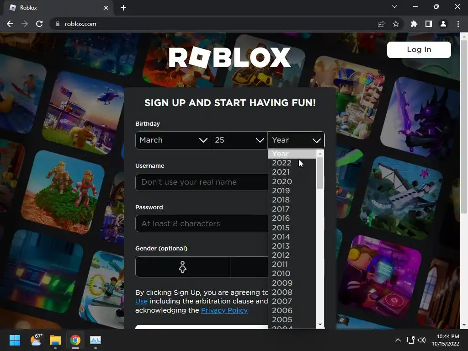Pick 2013 in the year list
Viewport: 468px width, 351px height.
292,246
